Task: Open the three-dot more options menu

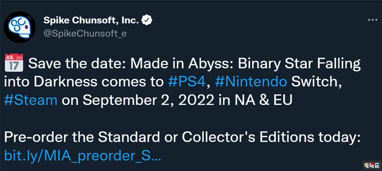Action: pyautogui.click(x=372, y=21)
